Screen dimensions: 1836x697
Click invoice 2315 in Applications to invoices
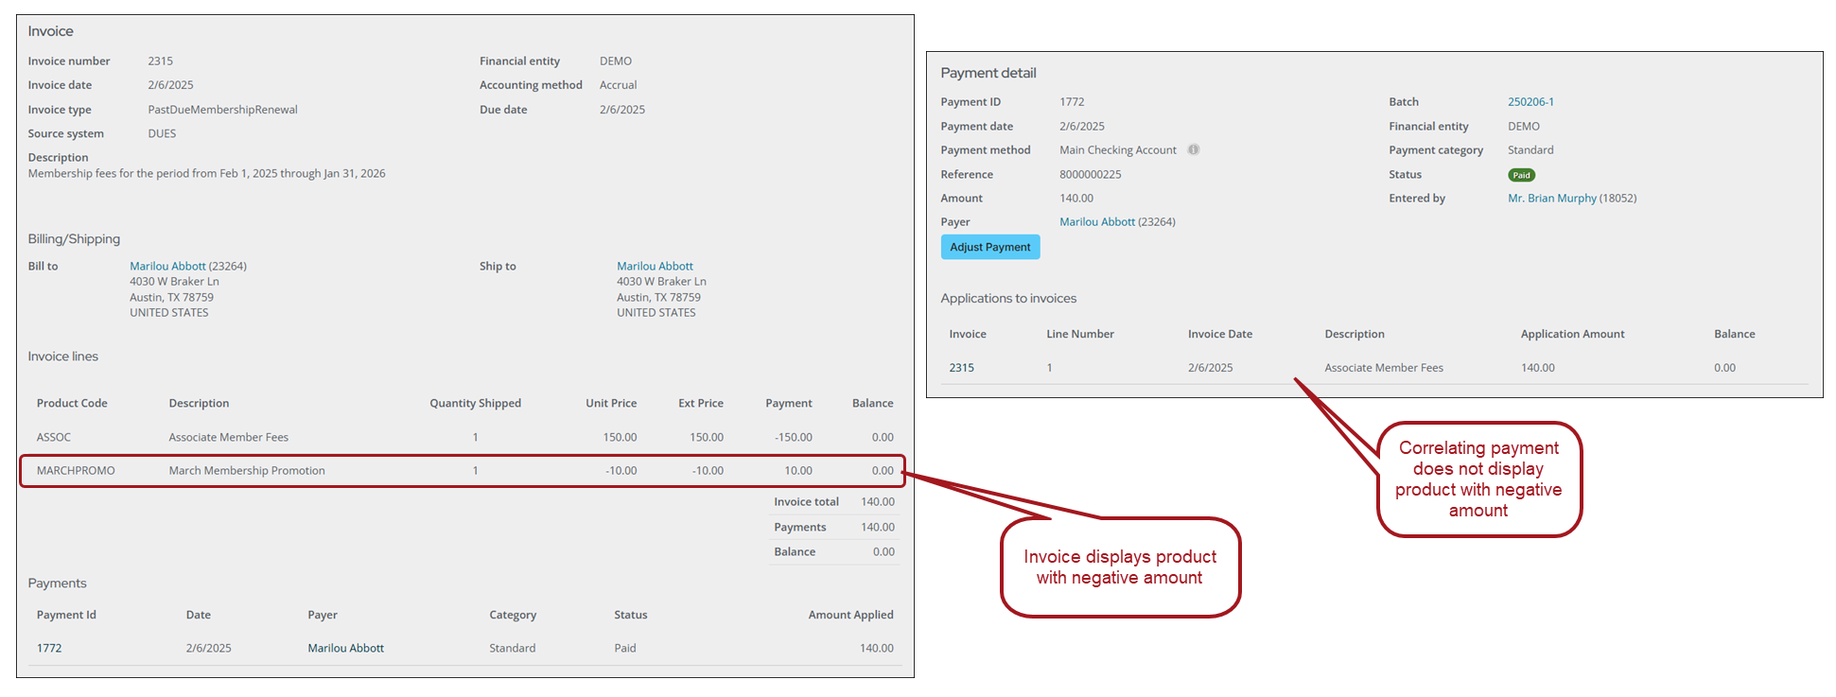(x=961, y=367)
